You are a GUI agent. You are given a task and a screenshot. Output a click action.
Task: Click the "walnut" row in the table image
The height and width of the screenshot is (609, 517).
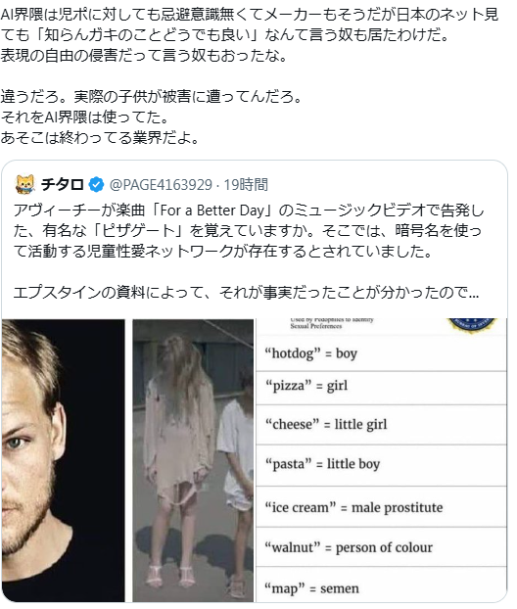point(382,547)
